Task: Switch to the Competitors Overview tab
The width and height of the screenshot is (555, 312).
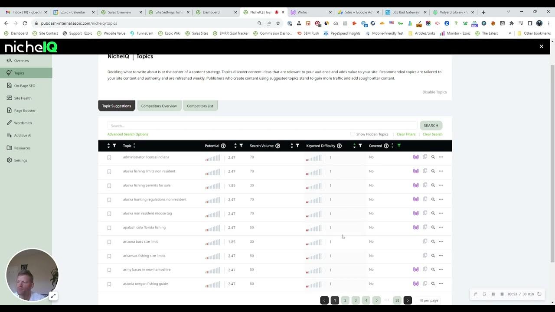Action: [159, 106]
